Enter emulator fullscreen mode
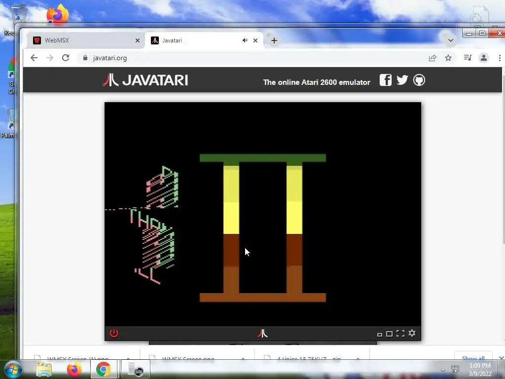The image size is (505, 379). (400, 333)
